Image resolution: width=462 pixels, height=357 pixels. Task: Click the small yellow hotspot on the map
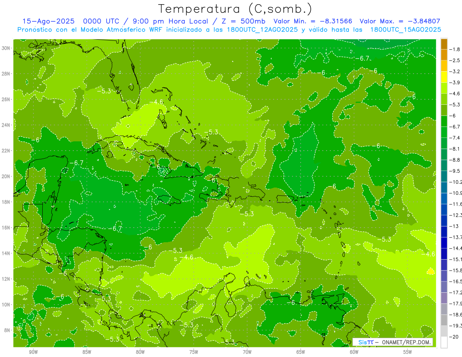point(431,271)
